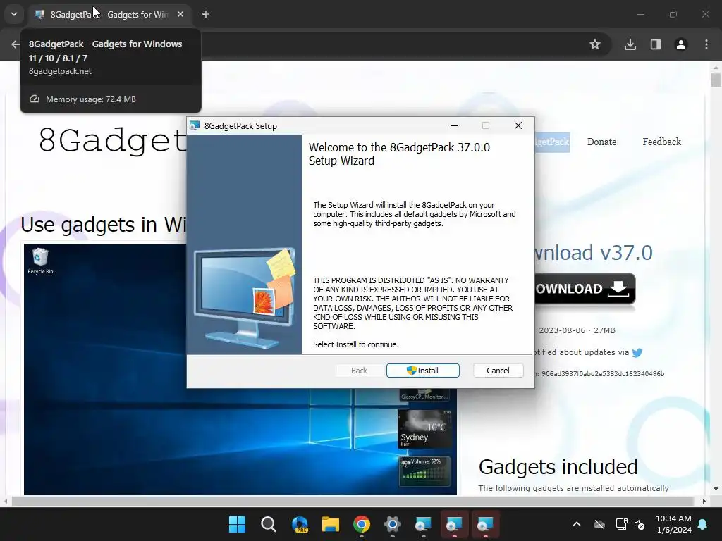
Task: Open a new browser tab
Action: tap(206, 14)
